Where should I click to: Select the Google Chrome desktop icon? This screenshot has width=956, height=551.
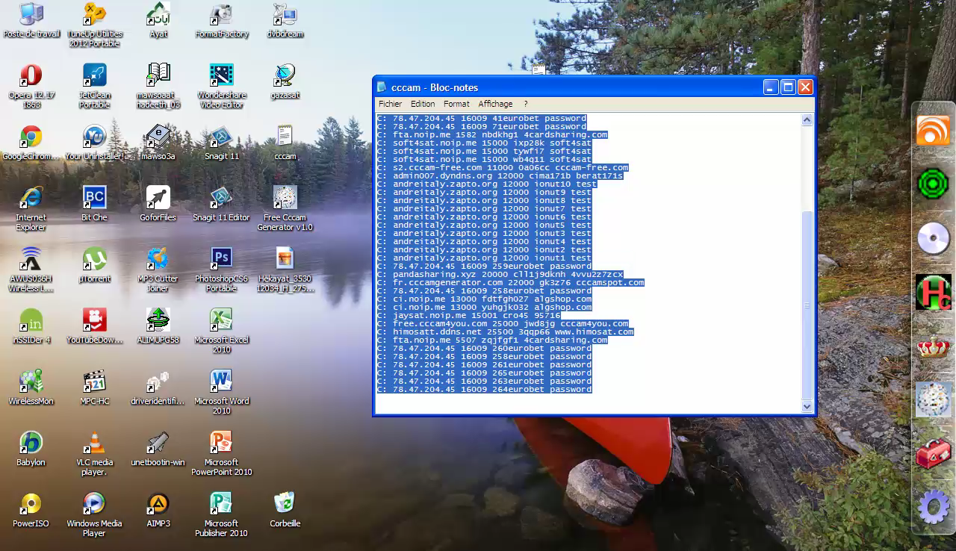(x=31, y=137)
